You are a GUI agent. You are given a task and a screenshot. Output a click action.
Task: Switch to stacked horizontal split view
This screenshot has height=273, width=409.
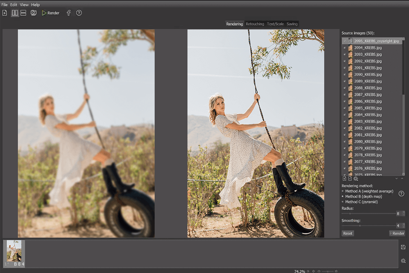pyautogui.click(x=23, y=13)
